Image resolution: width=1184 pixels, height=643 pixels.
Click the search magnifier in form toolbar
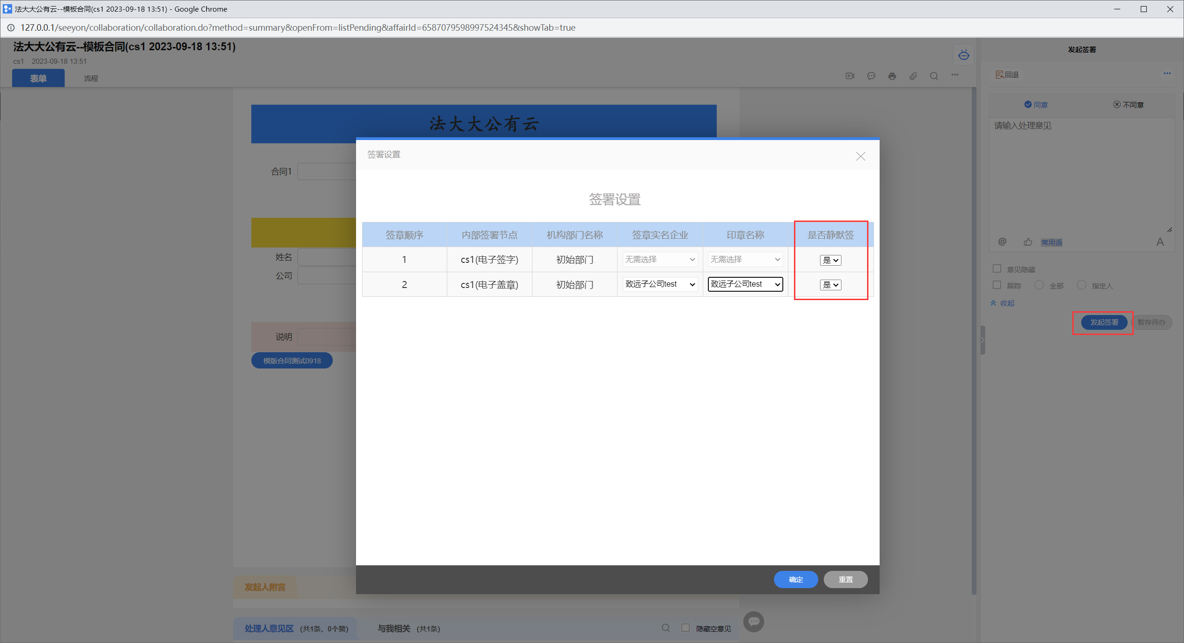pos(934,76)
